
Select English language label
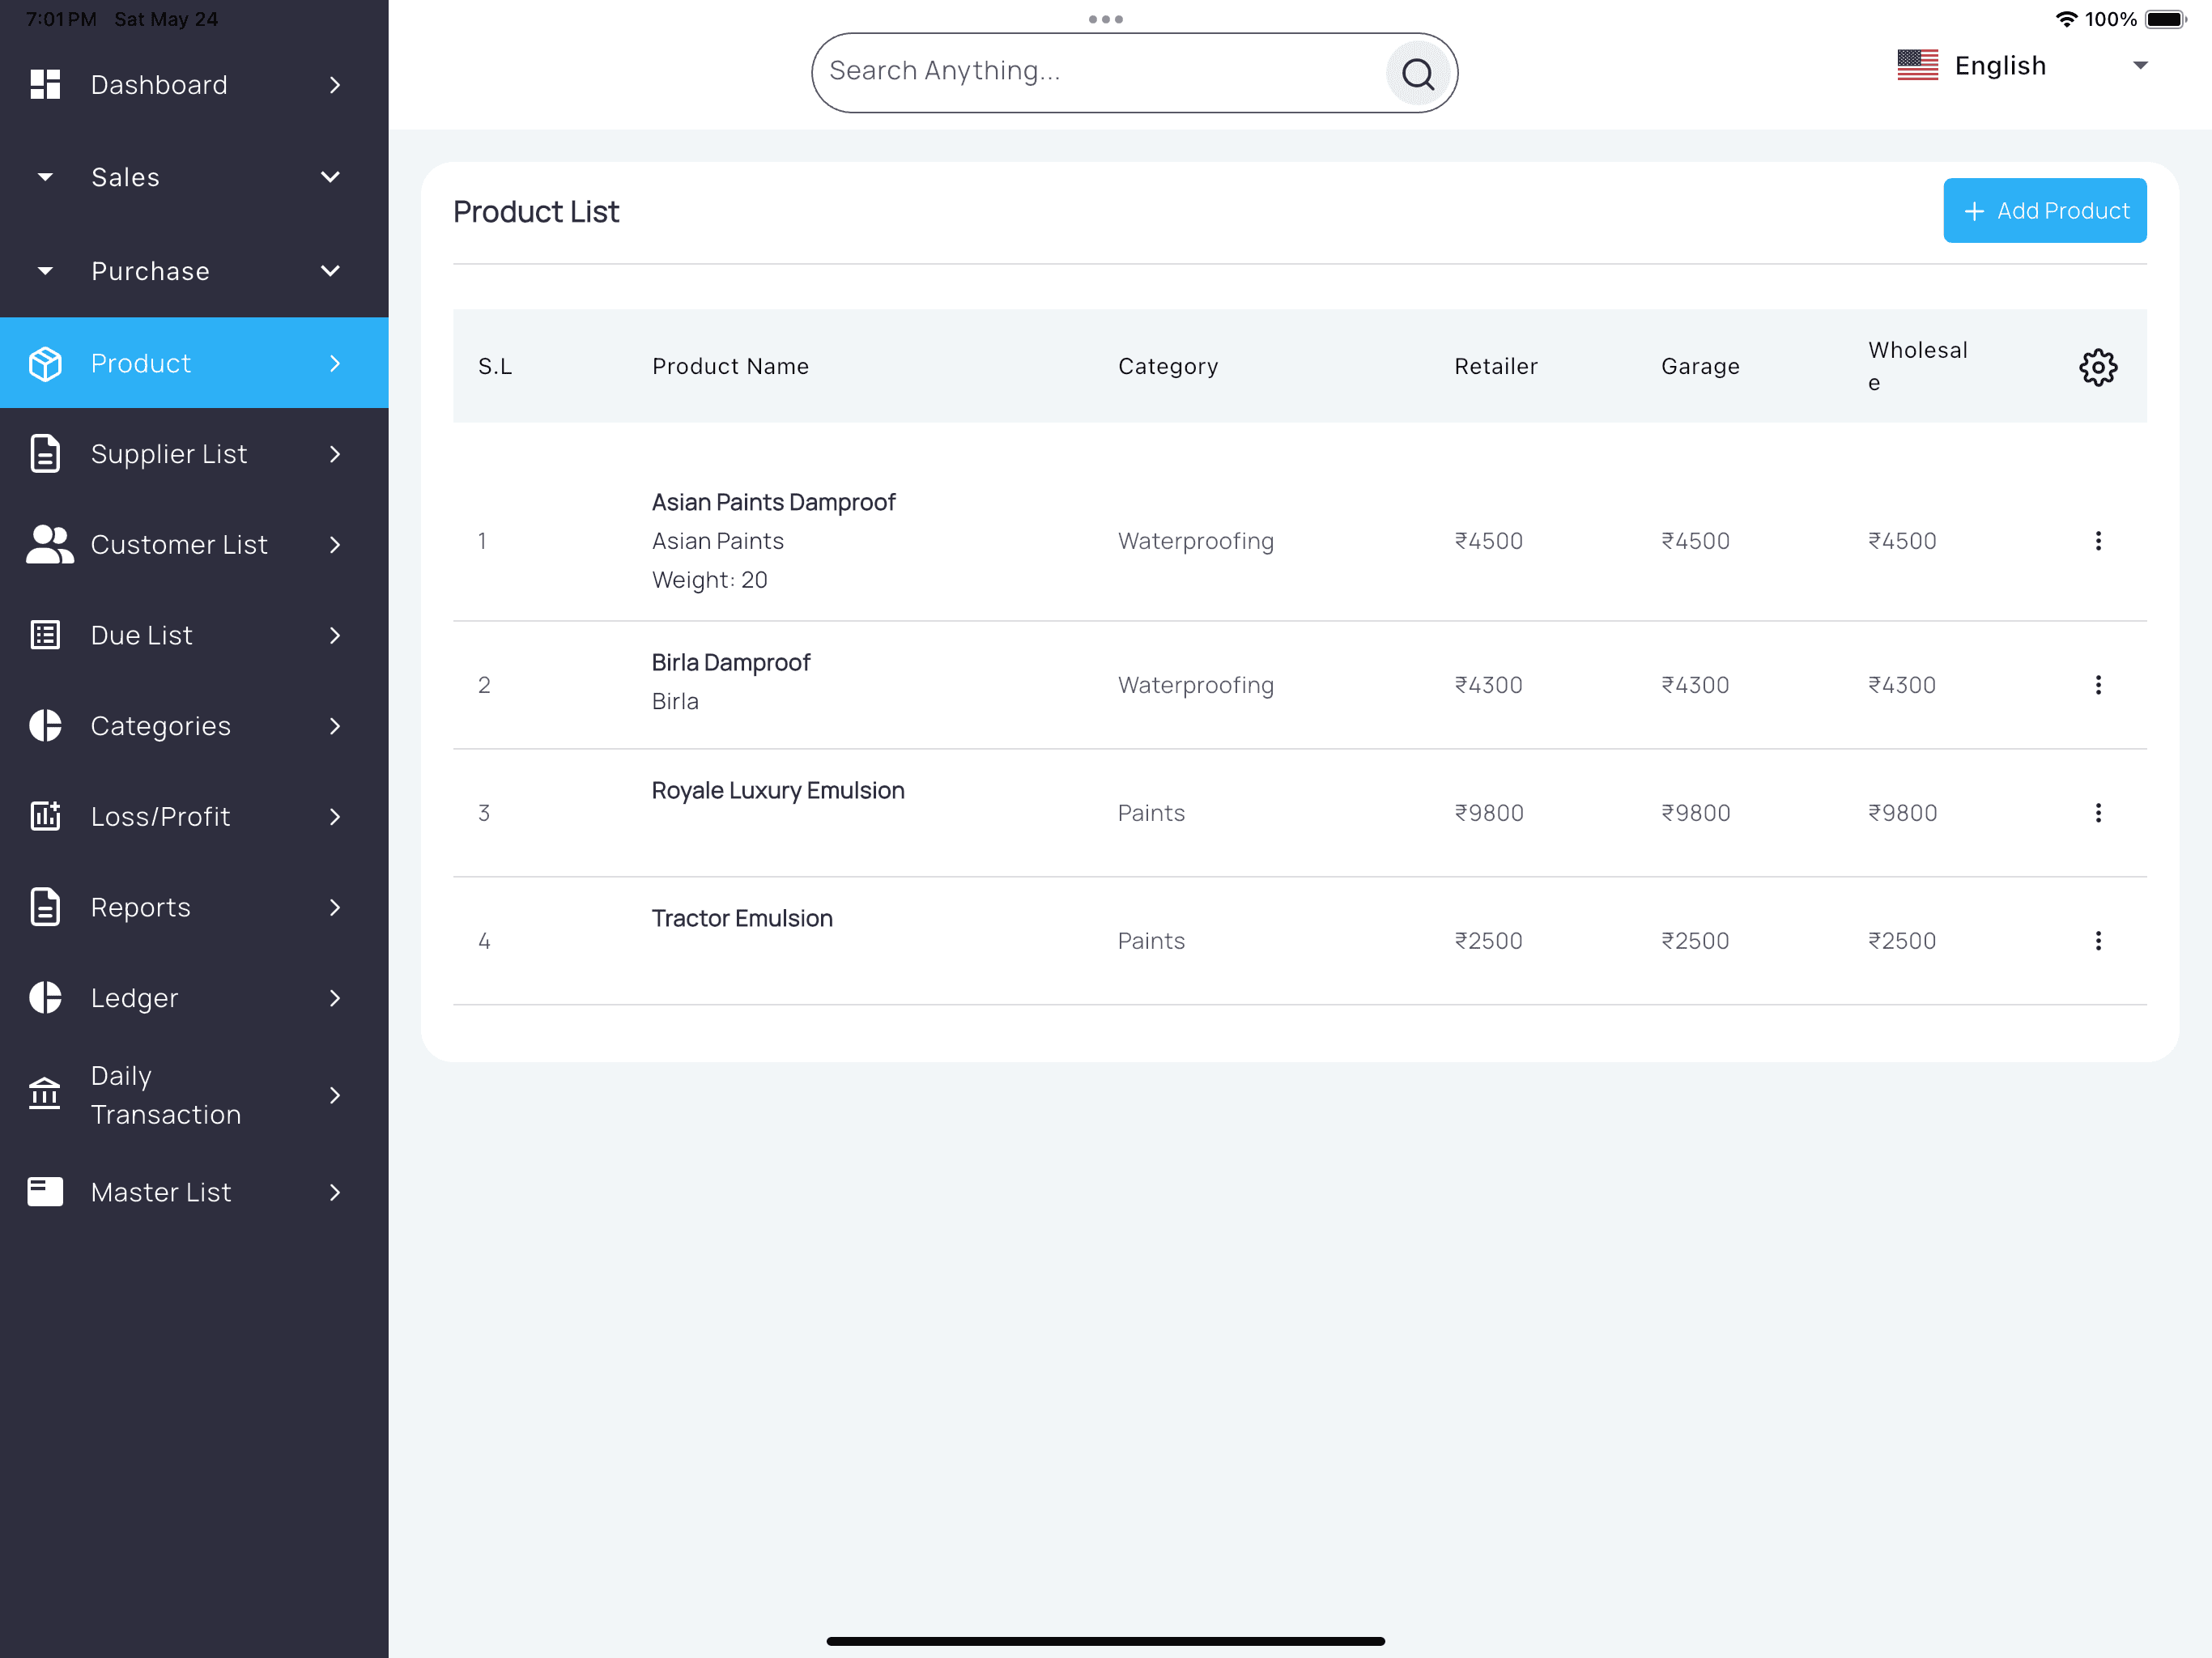click(x=2000, y=66)
